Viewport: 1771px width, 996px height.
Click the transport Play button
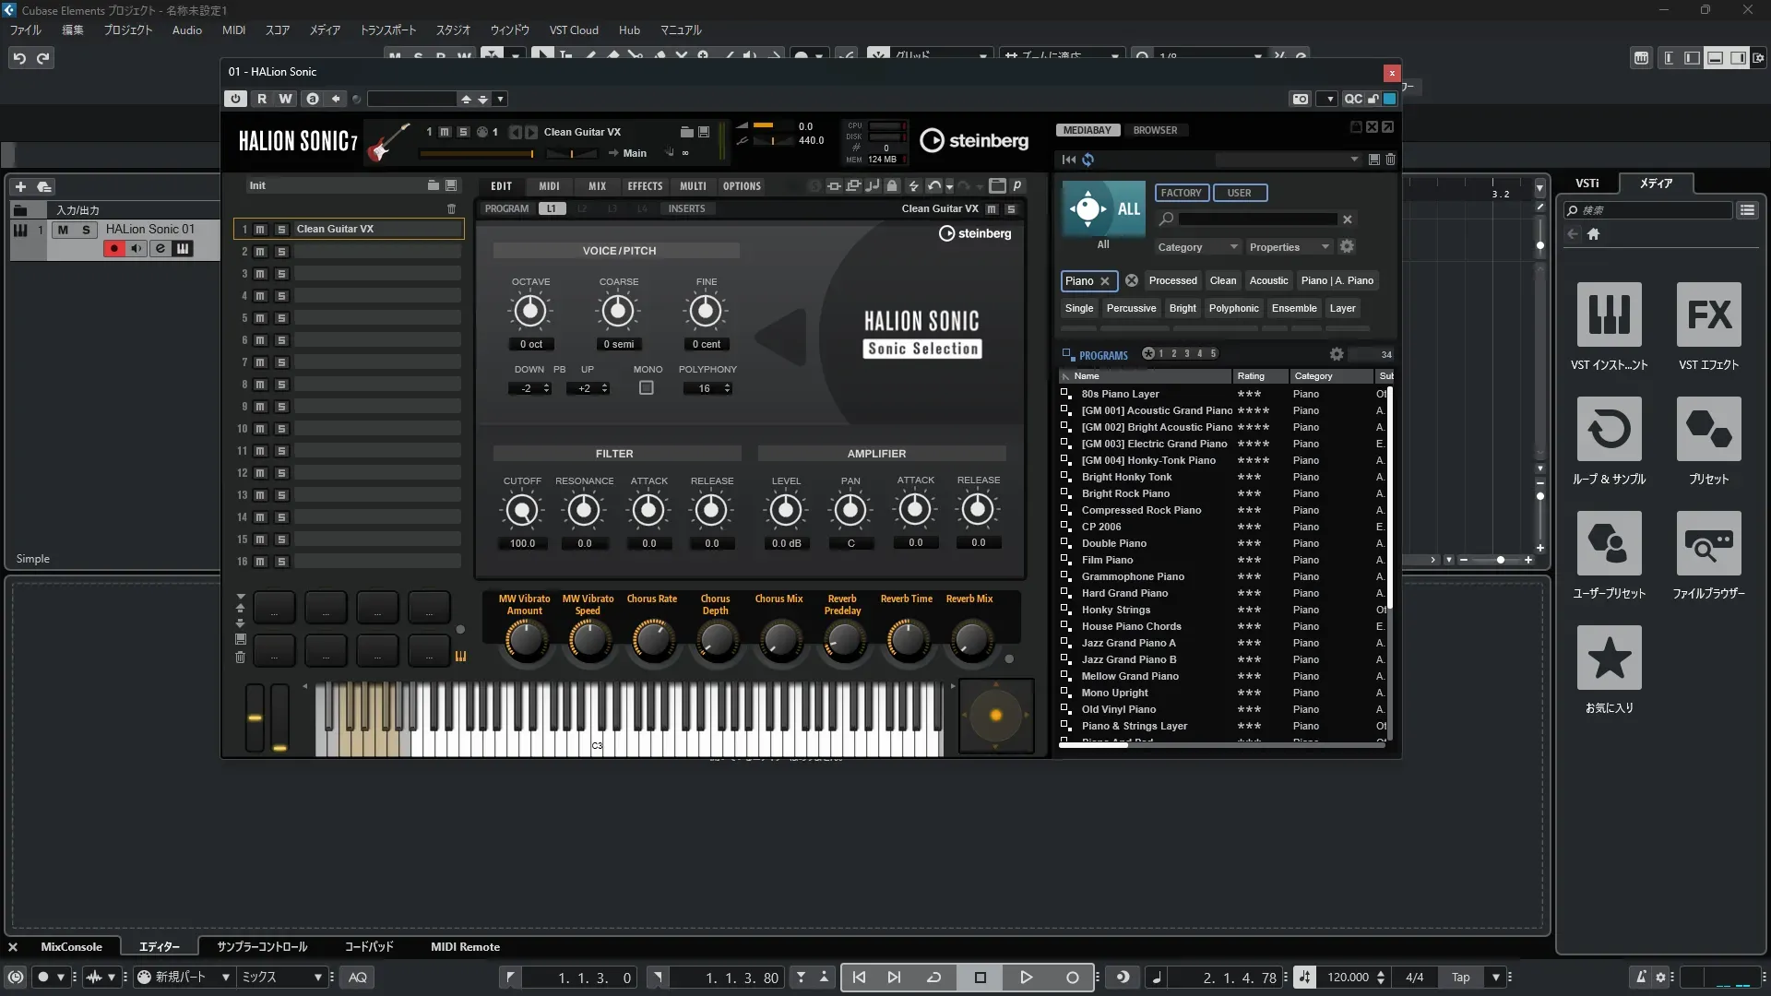1026,978
